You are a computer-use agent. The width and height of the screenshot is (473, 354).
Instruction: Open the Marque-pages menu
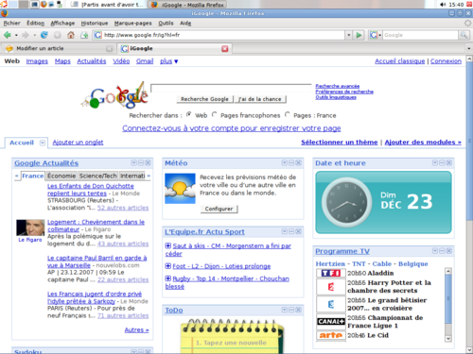[132, 23]
